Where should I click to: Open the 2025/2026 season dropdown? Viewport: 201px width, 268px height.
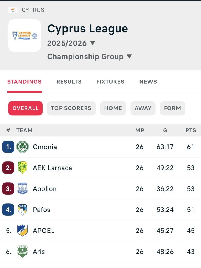click(x=71, y=43)
